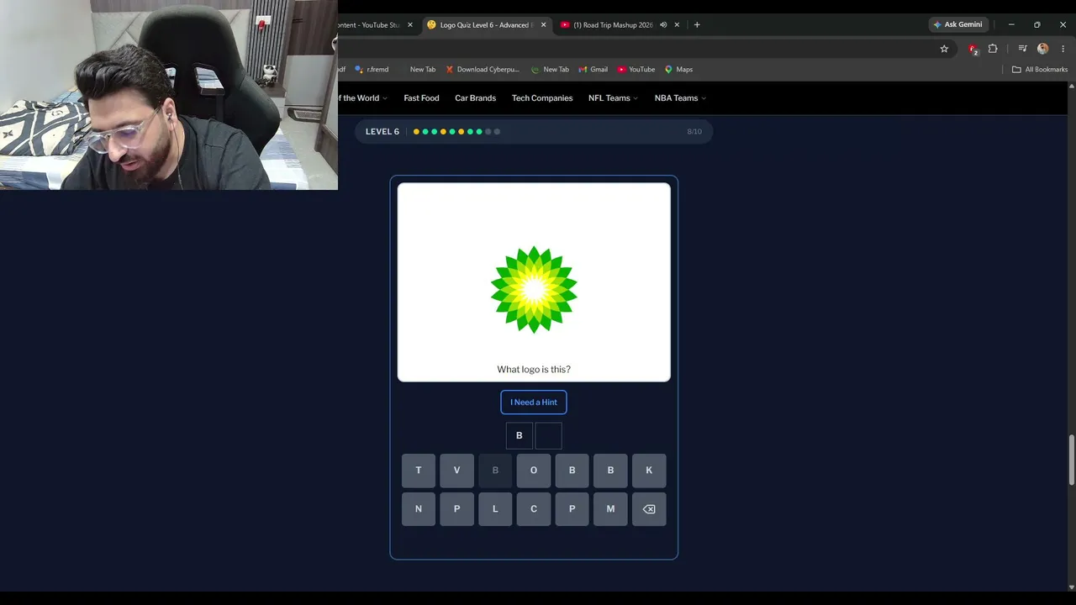Click the page vertical scrollbar thumb
Screen dimensions: 1076x605
click(1070, 460)
